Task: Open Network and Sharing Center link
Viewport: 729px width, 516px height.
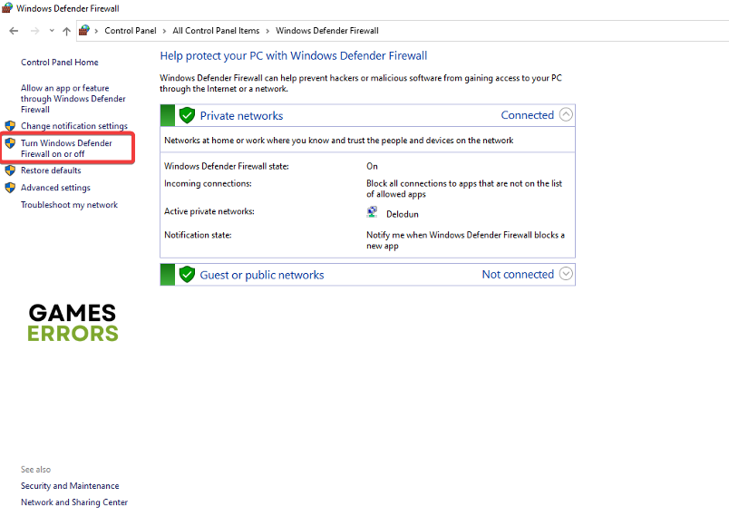Action: 74,502
